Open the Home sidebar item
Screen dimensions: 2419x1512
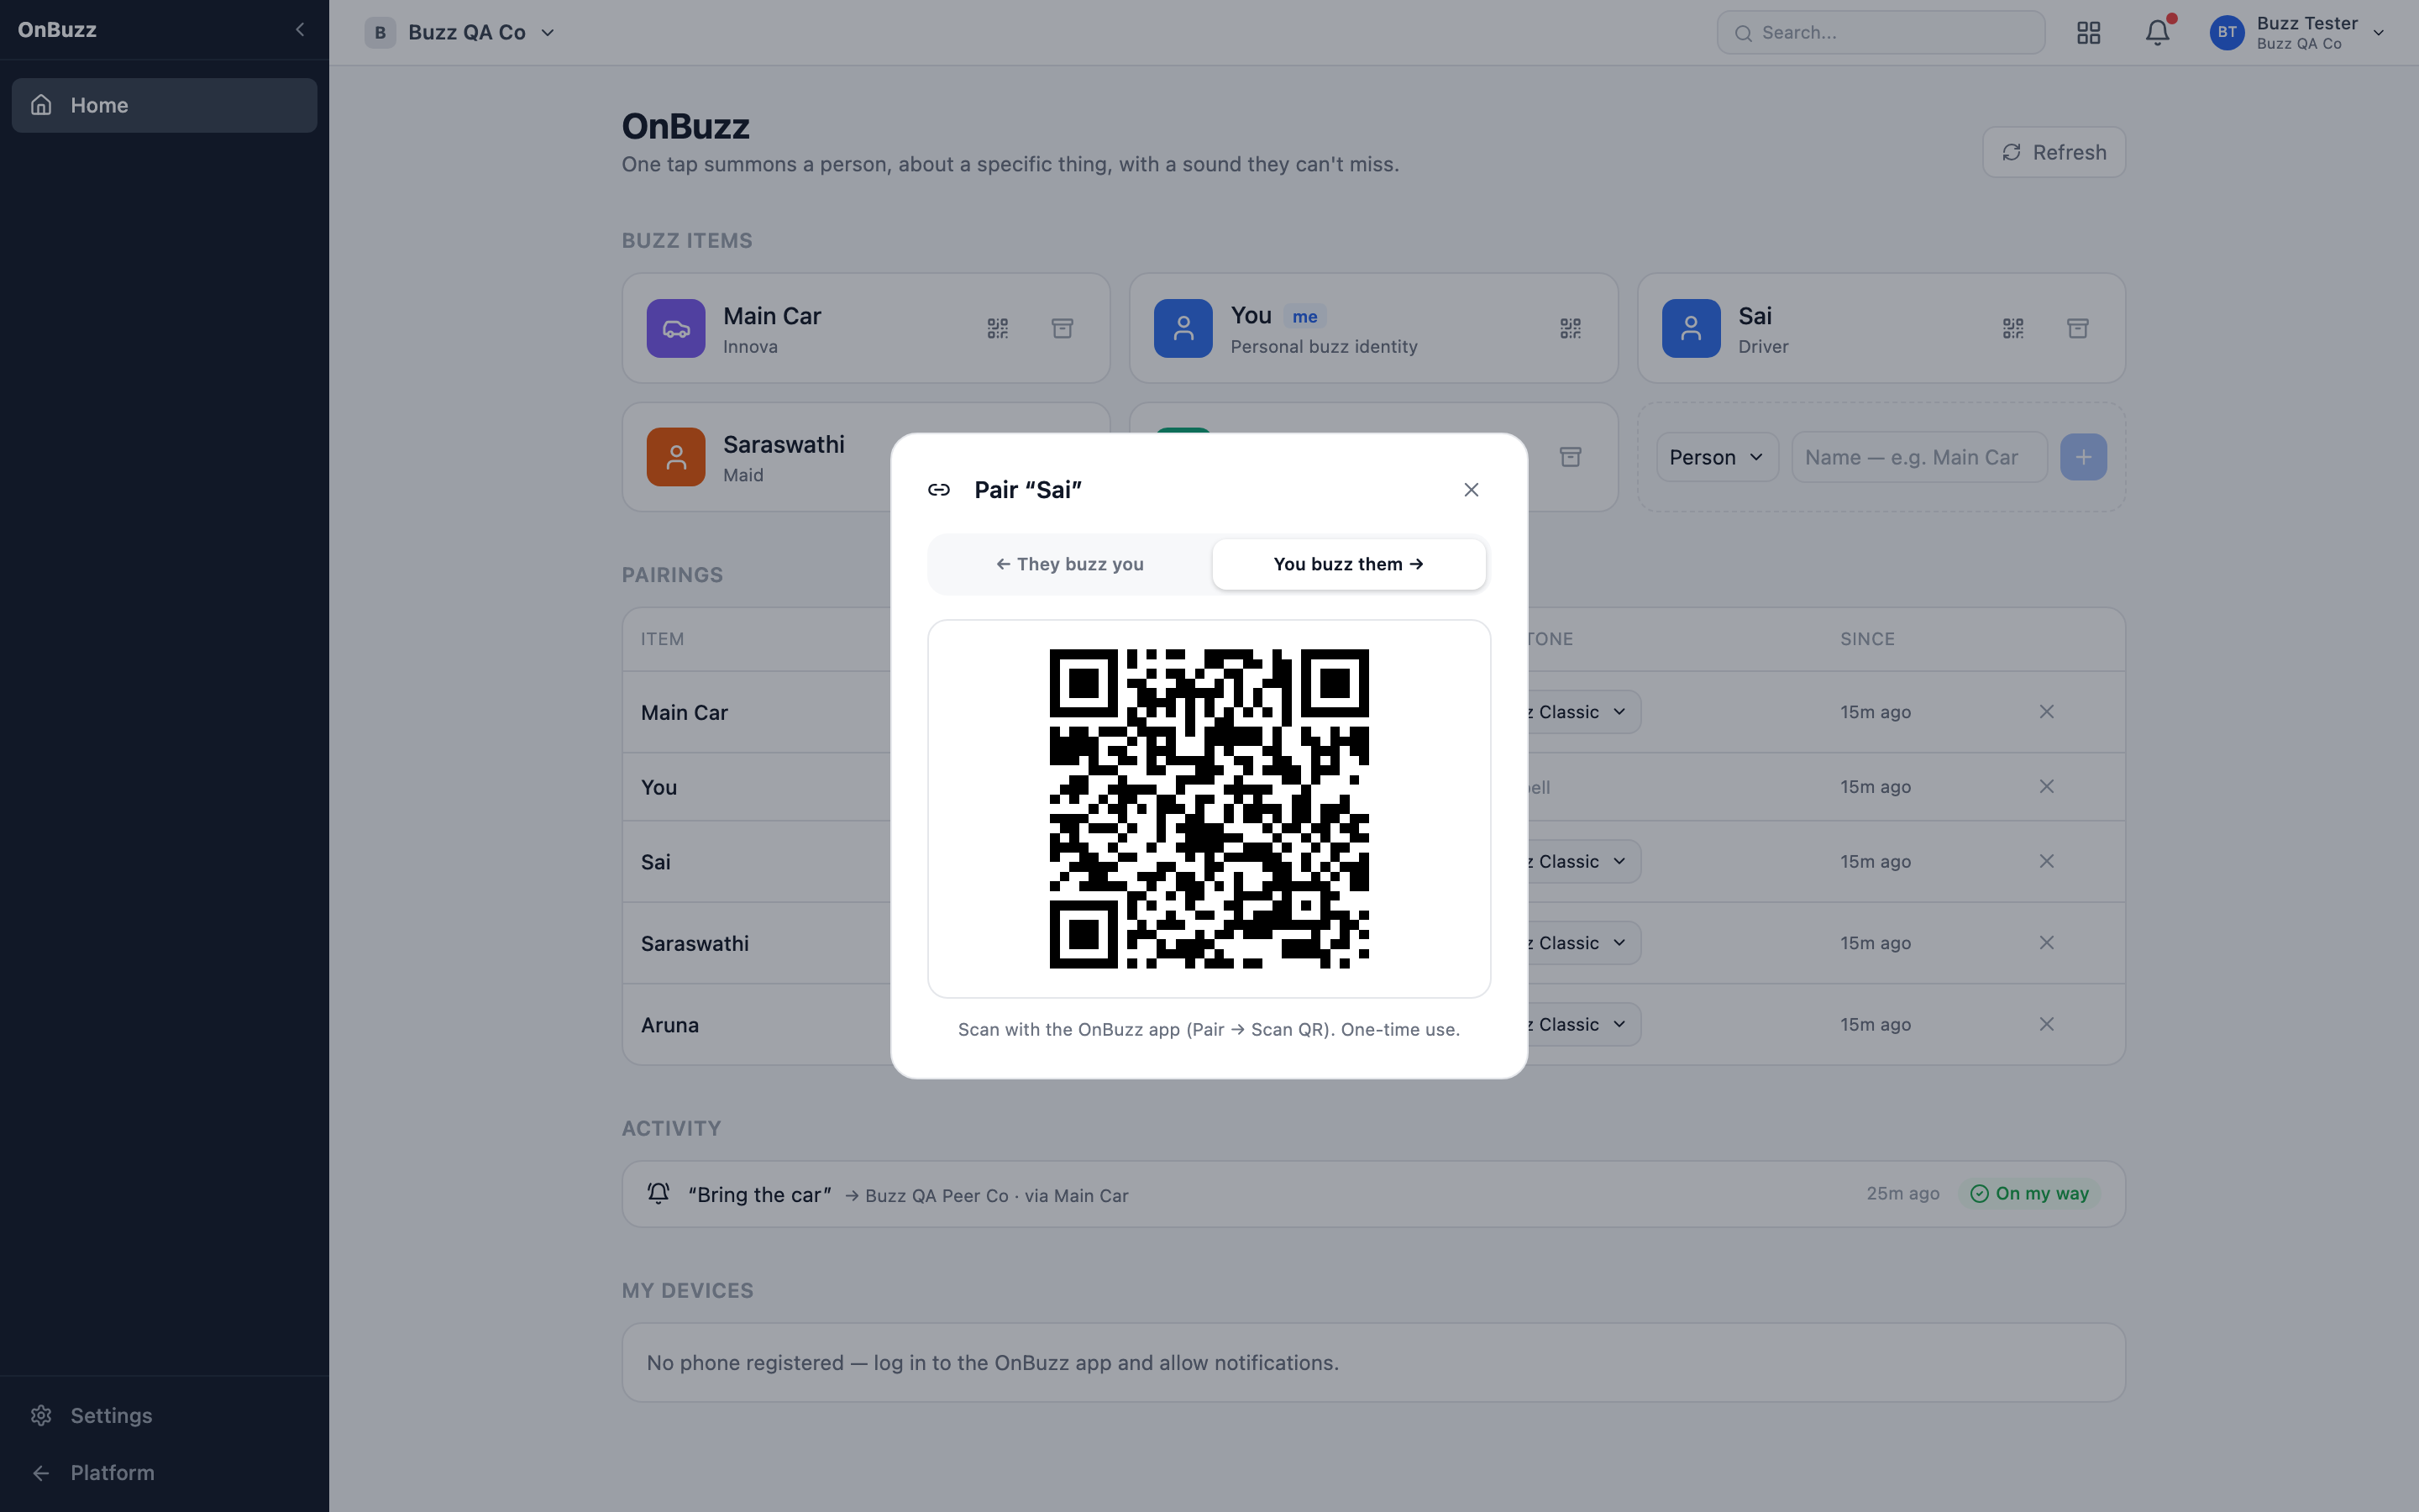(x=164, y=105)
